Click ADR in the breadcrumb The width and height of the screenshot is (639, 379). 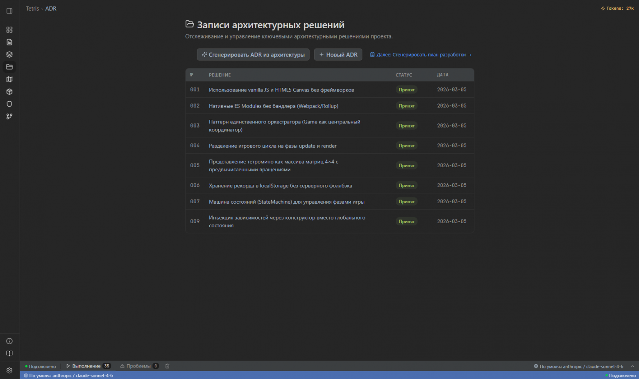(x=51, y=9)
